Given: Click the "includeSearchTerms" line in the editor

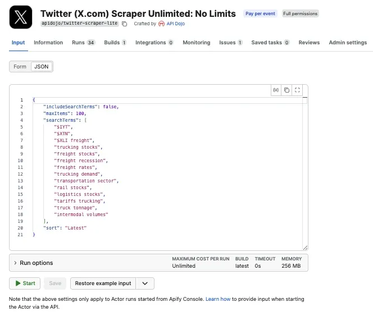Looking at the screenshot, I should pyautogui.click(x=81, y=107).
